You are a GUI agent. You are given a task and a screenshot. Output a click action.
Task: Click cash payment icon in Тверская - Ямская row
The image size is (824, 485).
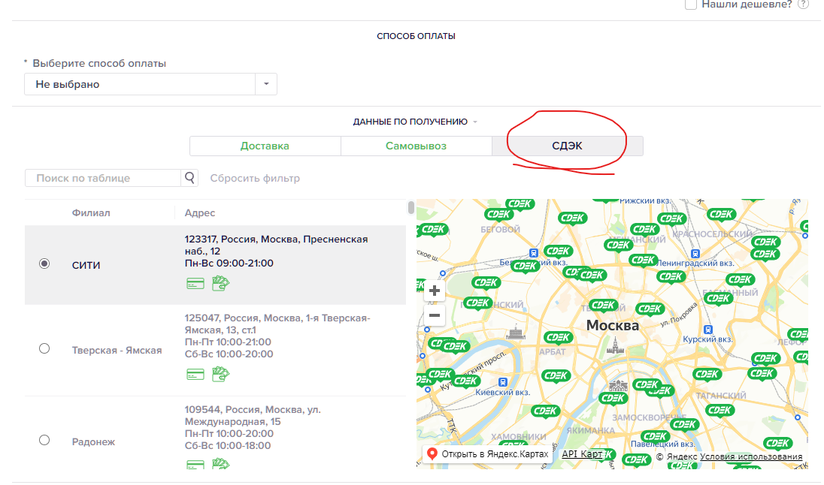(221, 374)
